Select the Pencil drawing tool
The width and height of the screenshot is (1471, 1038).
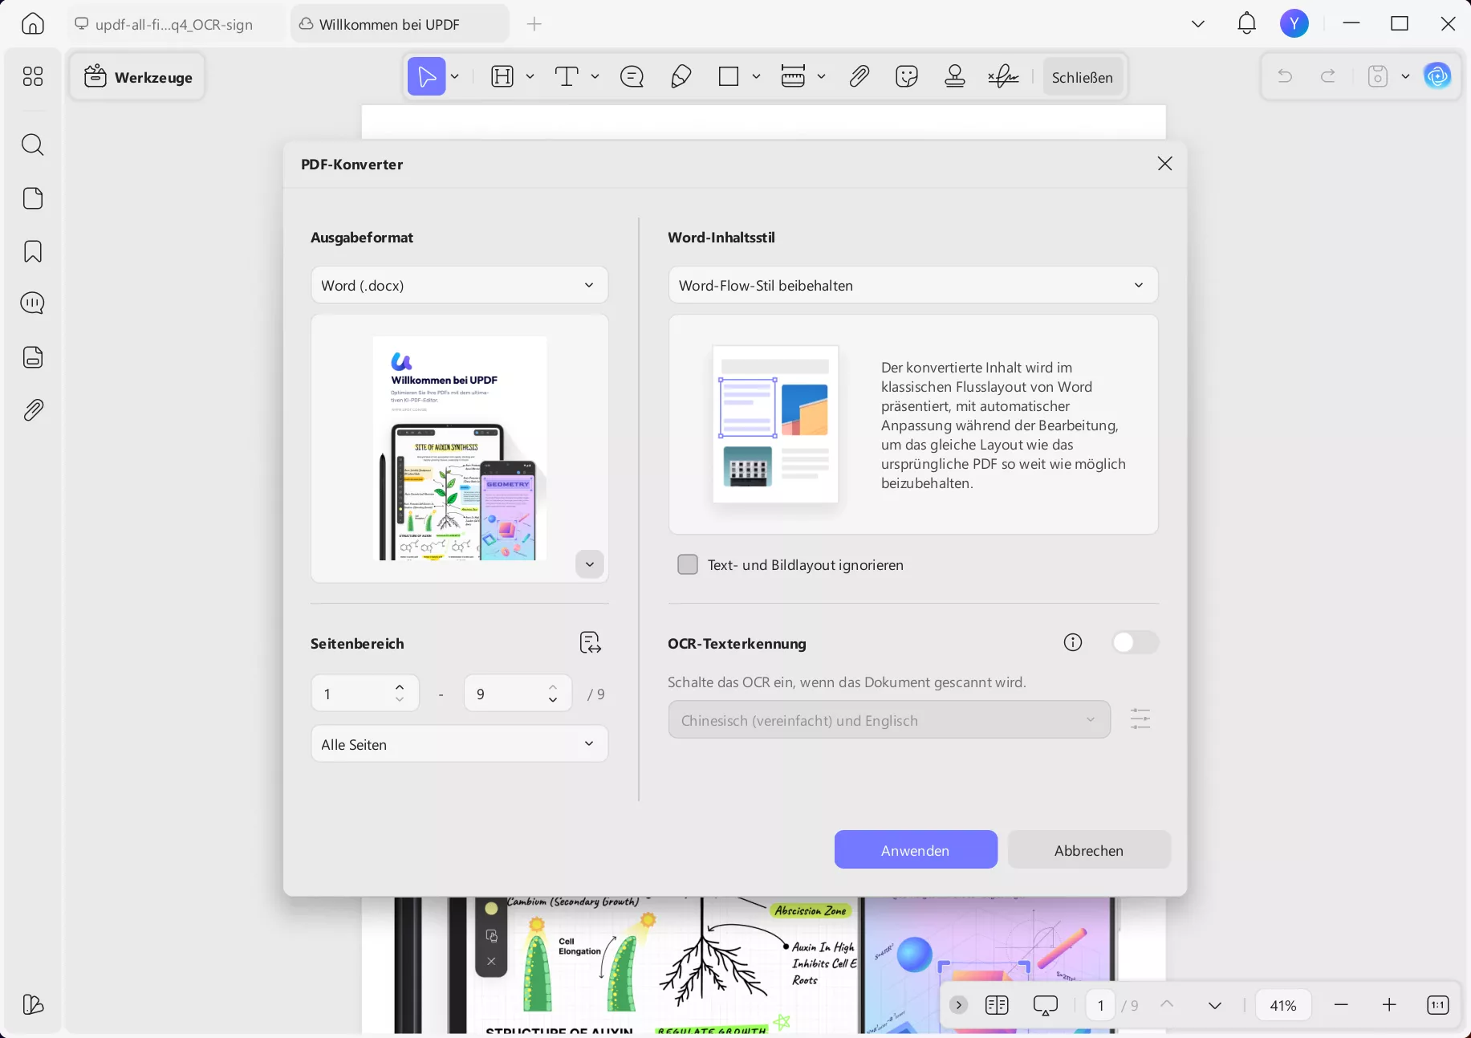click(681, 77)
